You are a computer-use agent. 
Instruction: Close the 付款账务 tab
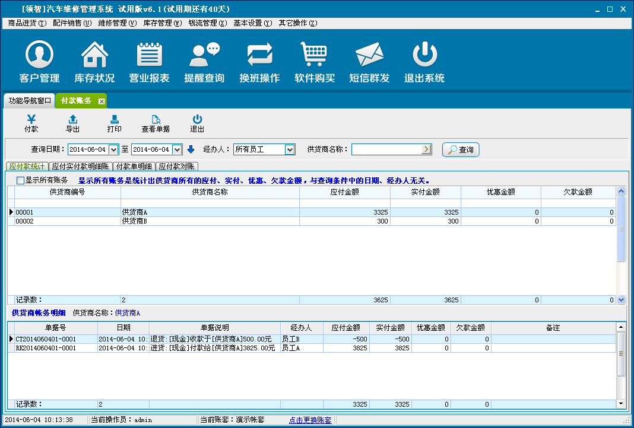[102, 101]
